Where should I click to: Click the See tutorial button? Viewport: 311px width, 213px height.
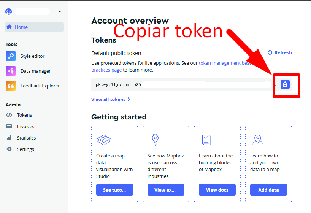[114, 190]
